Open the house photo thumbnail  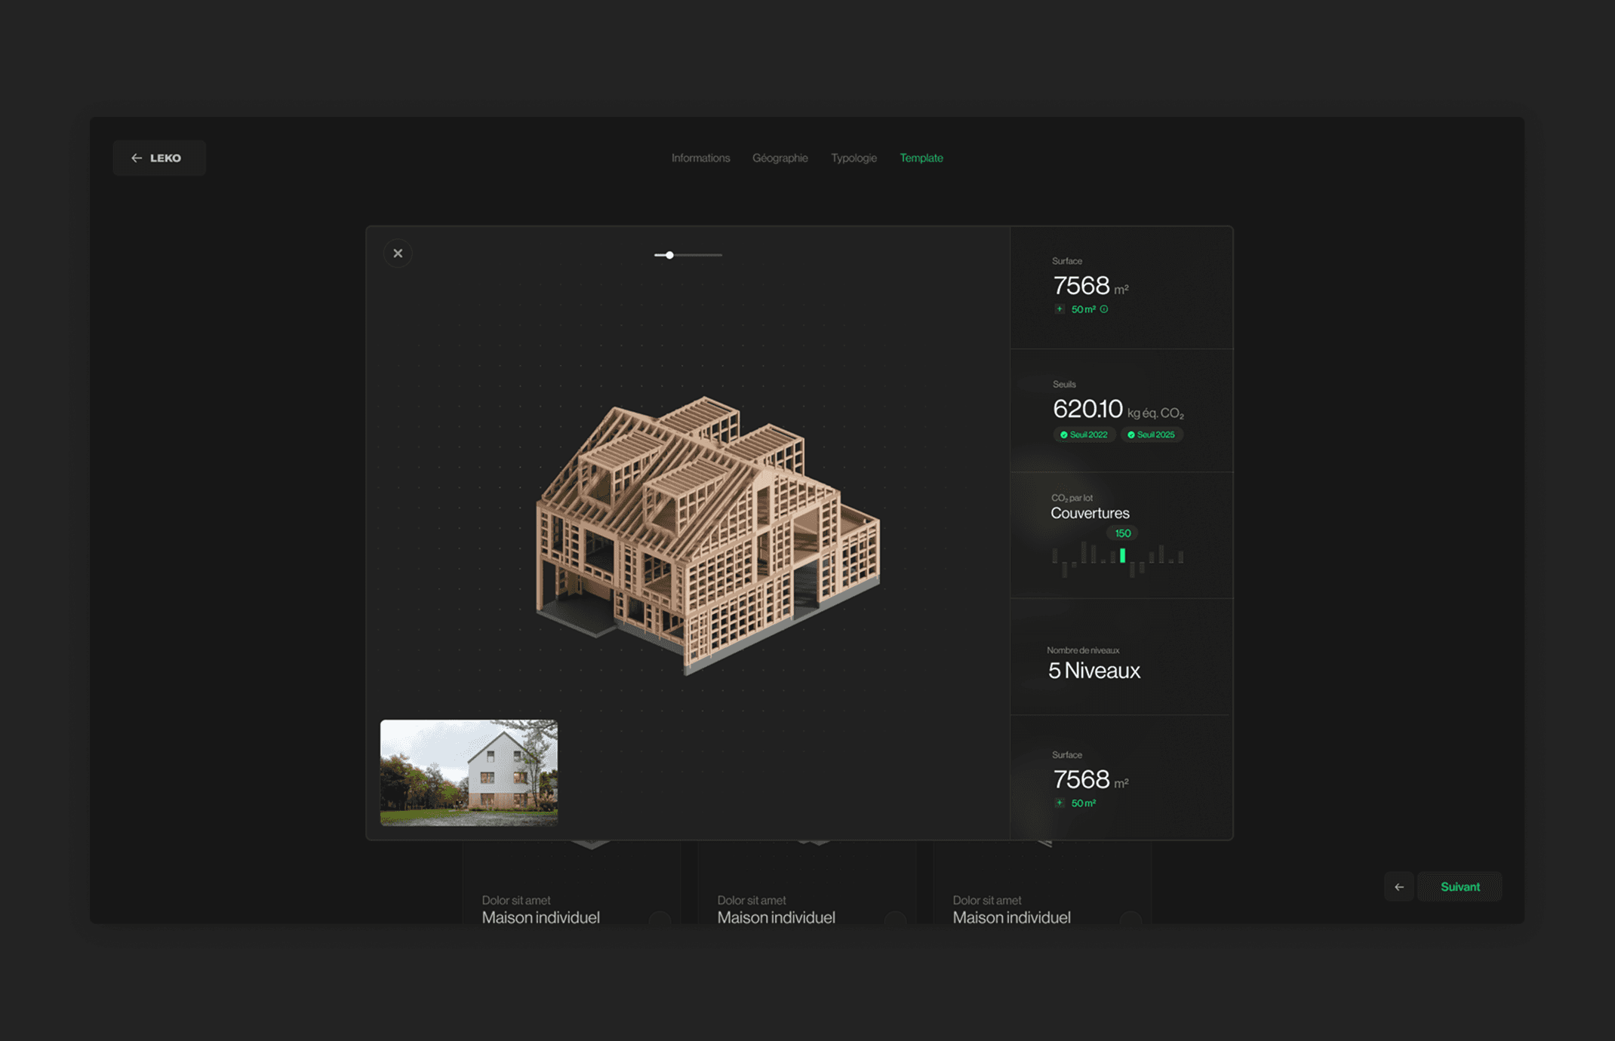coord(469,772)
